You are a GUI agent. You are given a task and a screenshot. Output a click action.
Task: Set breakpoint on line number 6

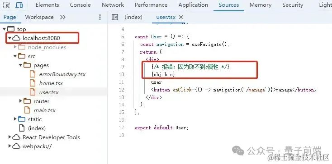pyautogui.click(x=123, y=44)
